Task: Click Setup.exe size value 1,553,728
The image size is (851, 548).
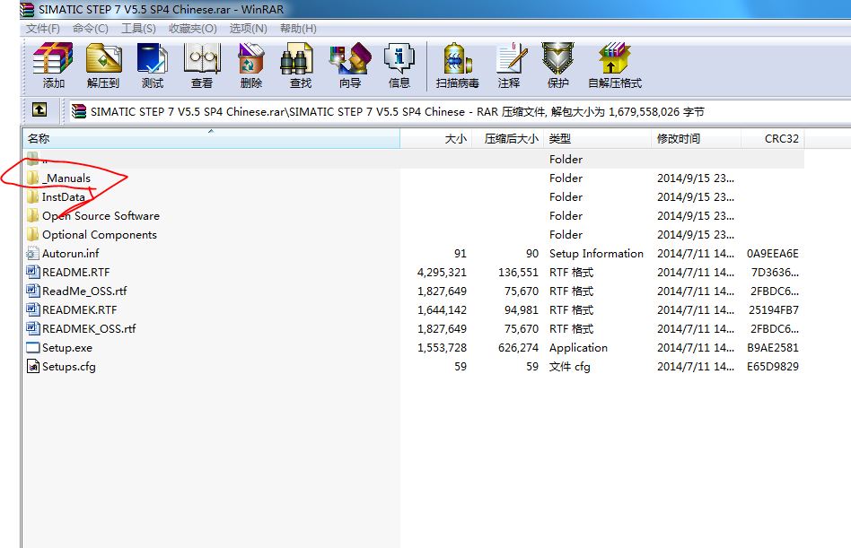Action: (442, 347)
